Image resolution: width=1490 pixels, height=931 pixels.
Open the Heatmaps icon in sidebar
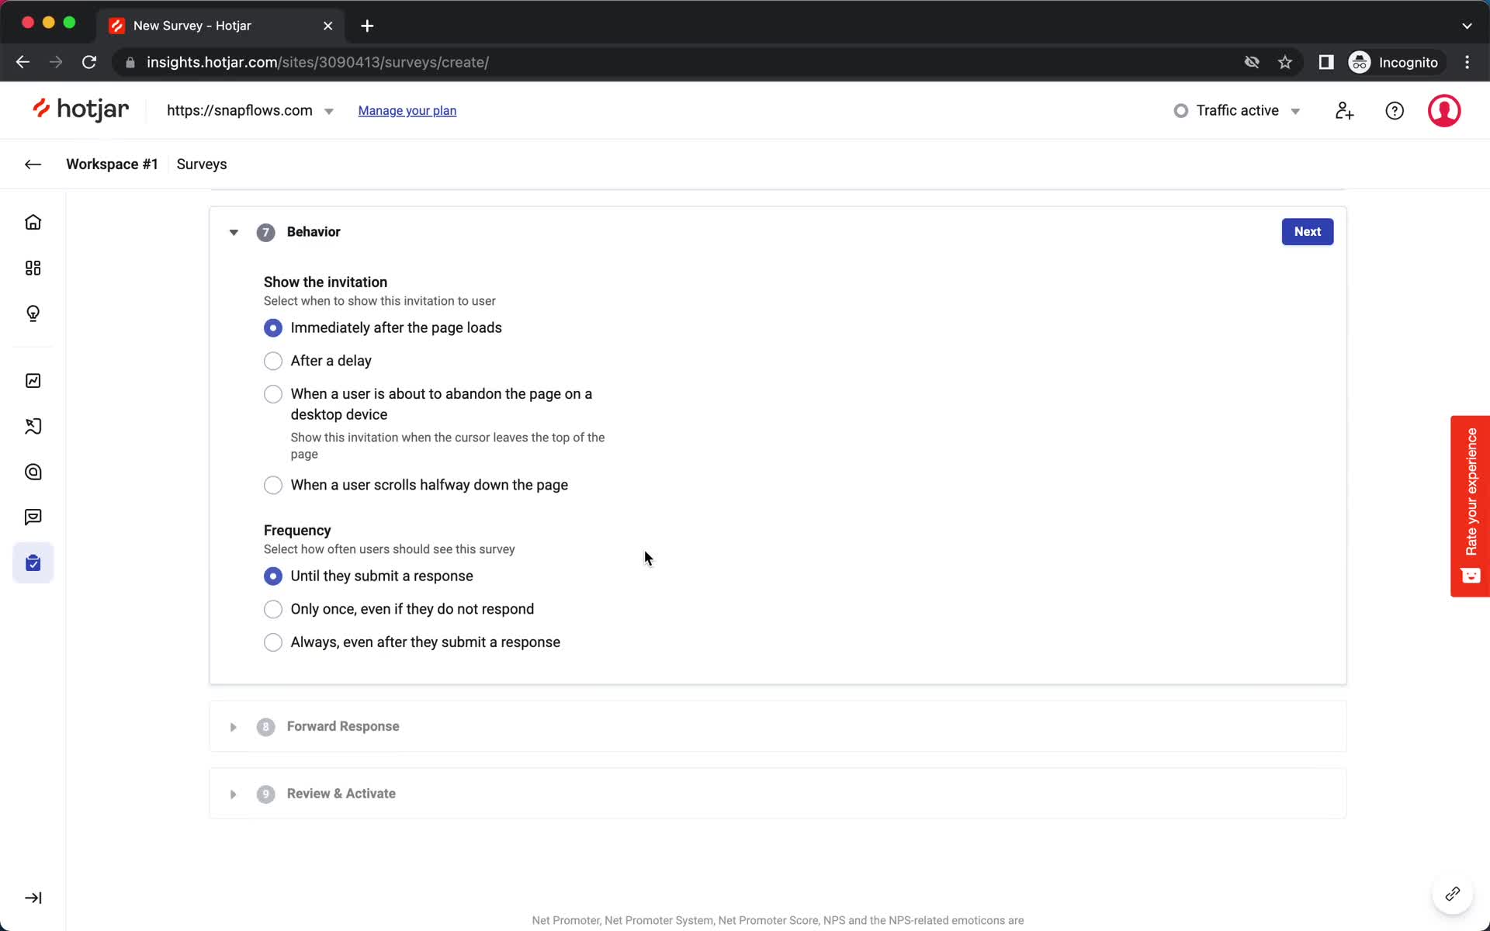[33, 472]
